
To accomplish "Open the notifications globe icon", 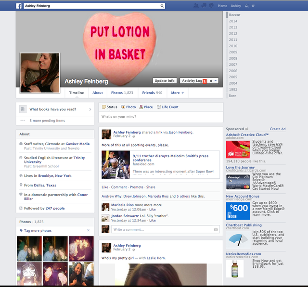I will coord(211,6).
